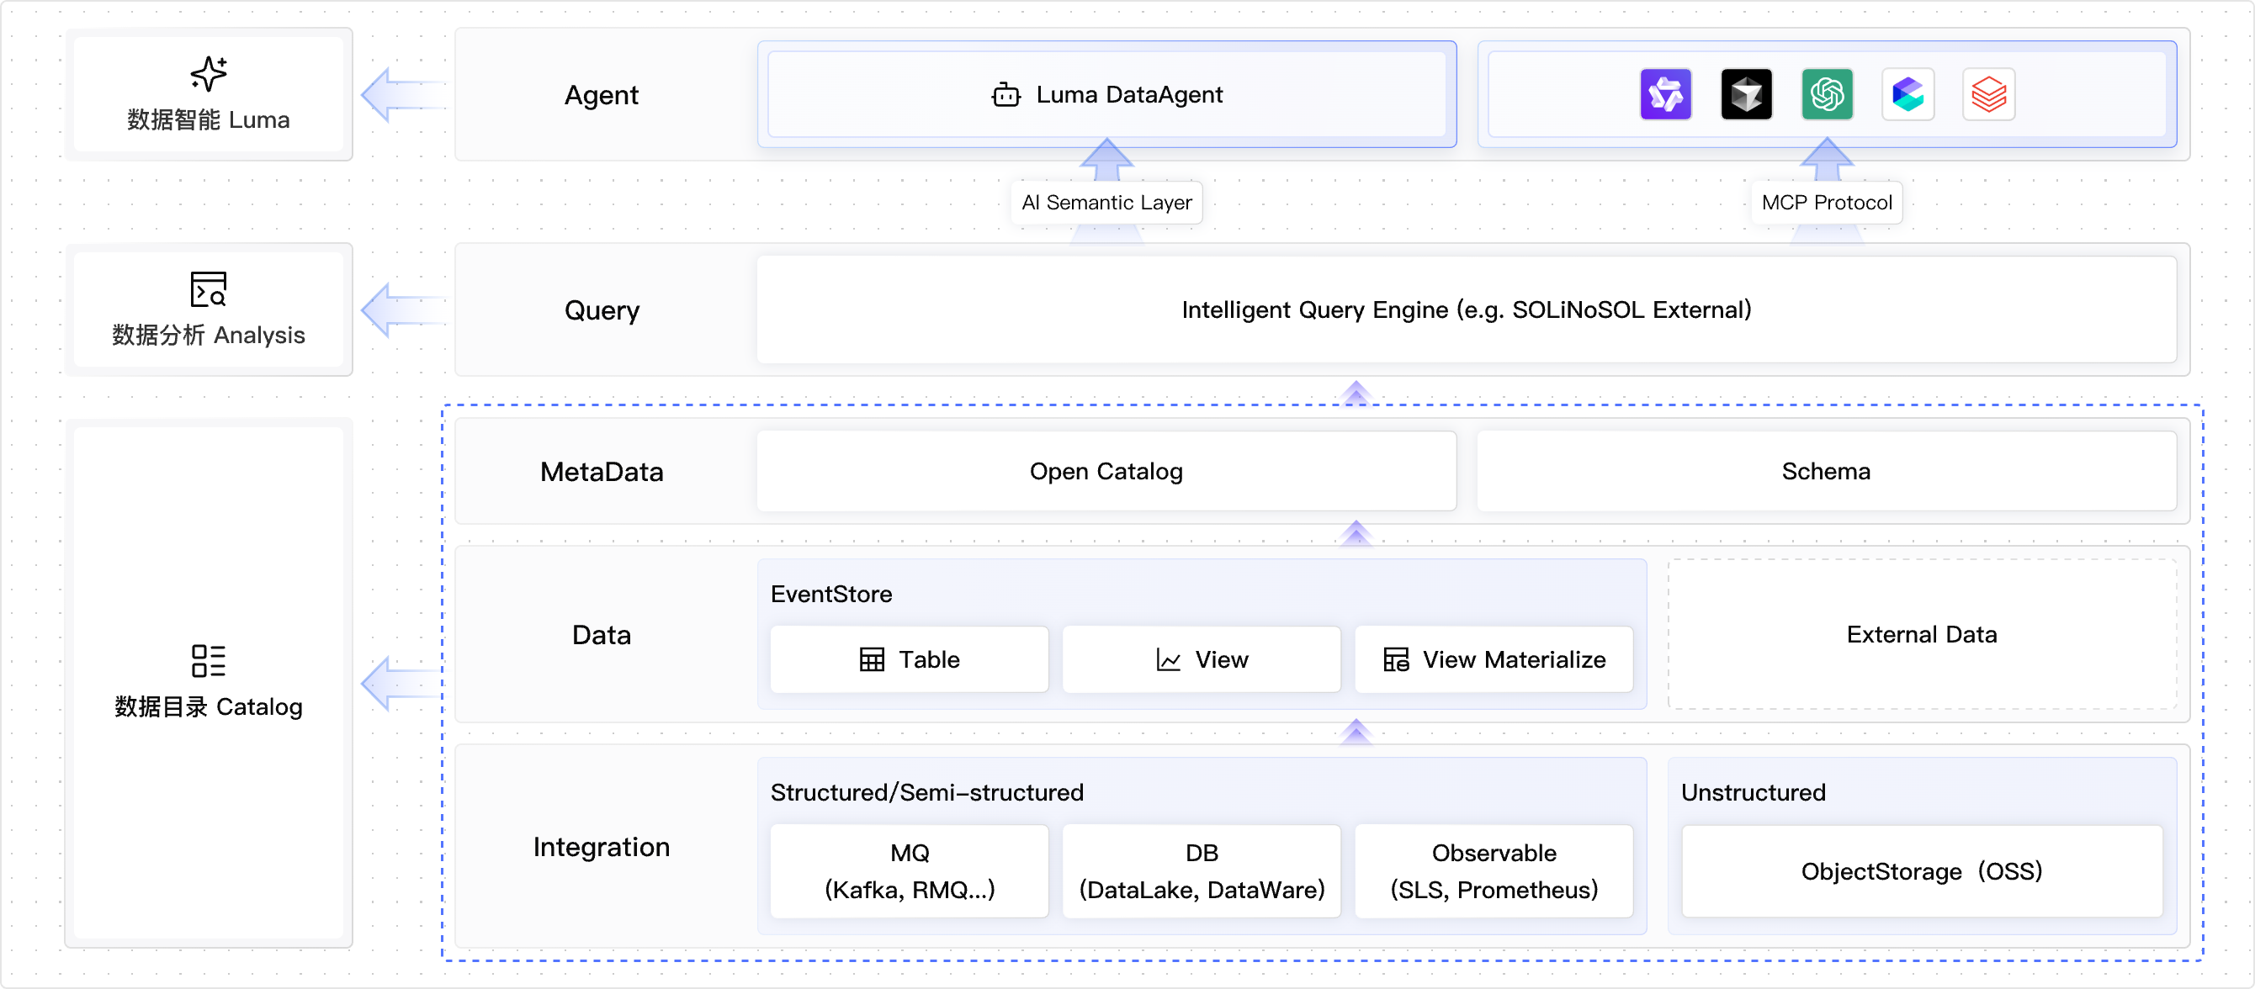Click the robot icon beside Luma DataAgent

tap(1005, 94)
